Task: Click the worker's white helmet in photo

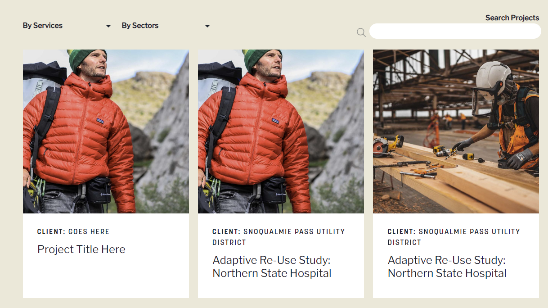Action: [493, 74]
